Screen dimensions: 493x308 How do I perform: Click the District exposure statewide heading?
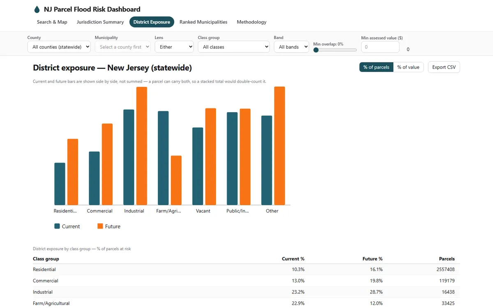tap(112, 68)
